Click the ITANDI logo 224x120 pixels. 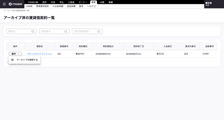coord(15,4)
